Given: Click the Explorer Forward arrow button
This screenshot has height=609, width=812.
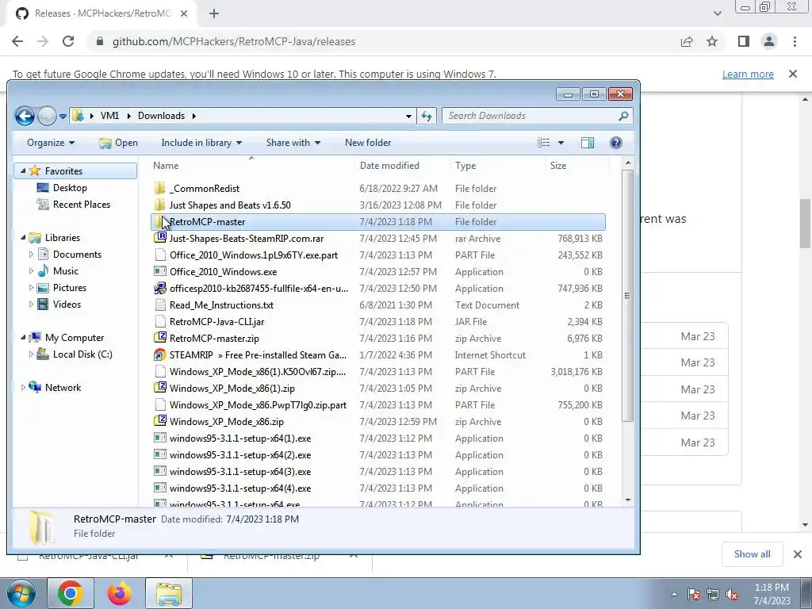Looking at the screenshot, I should click(47, 116).
